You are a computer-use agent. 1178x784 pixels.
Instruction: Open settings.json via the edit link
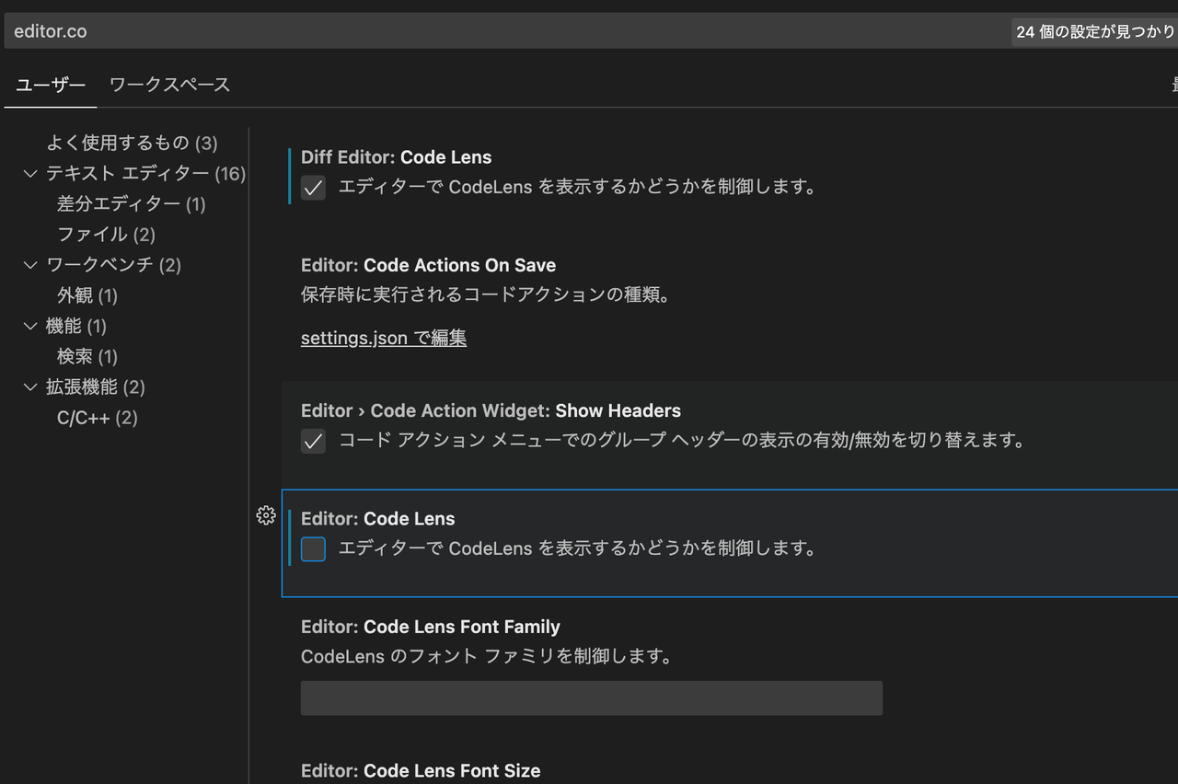coord(383,338)
